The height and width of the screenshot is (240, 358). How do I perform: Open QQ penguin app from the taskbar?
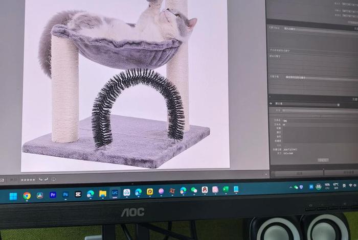(x=205, y=190)
